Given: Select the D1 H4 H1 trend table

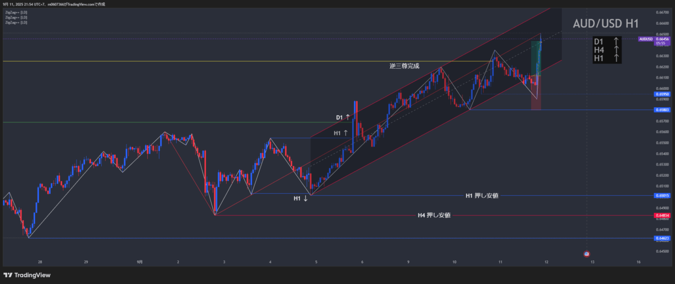Looking at the screenshot, I should pyautogui.click(x=607, y=50).
